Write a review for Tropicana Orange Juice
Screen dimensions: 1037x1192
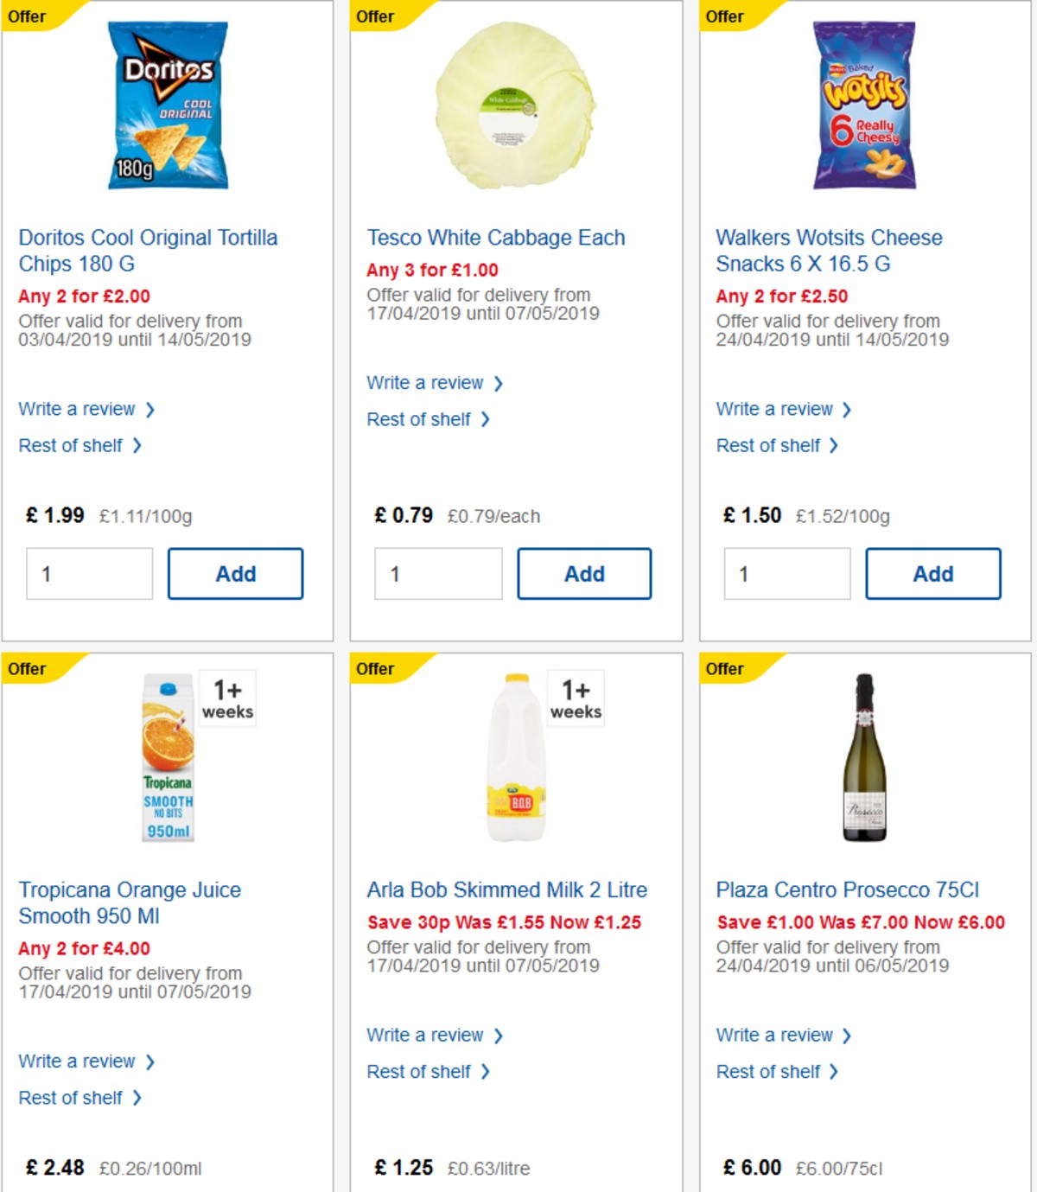[79, 1061]
